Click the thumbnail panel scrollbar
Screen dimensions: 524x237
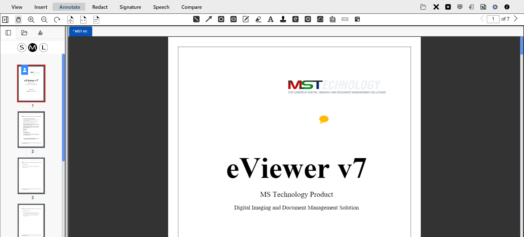click(x=63, y=108)
